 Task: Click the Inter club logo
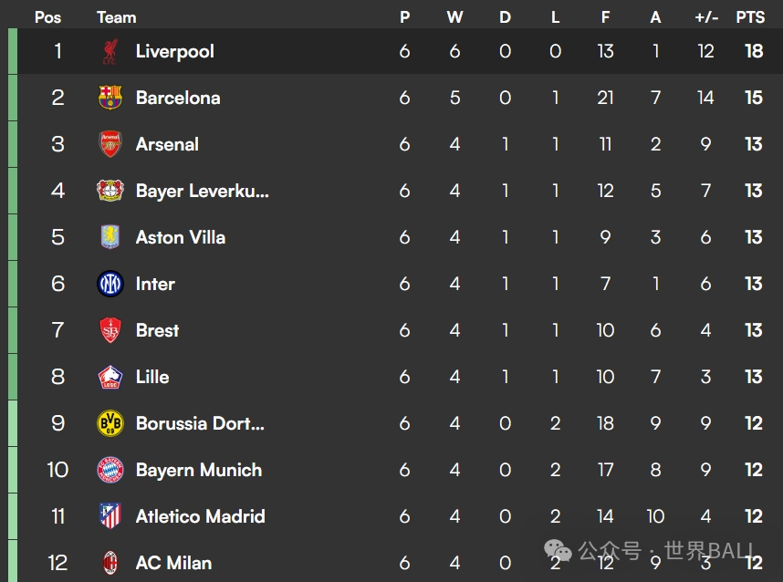[x=110, y=284]
